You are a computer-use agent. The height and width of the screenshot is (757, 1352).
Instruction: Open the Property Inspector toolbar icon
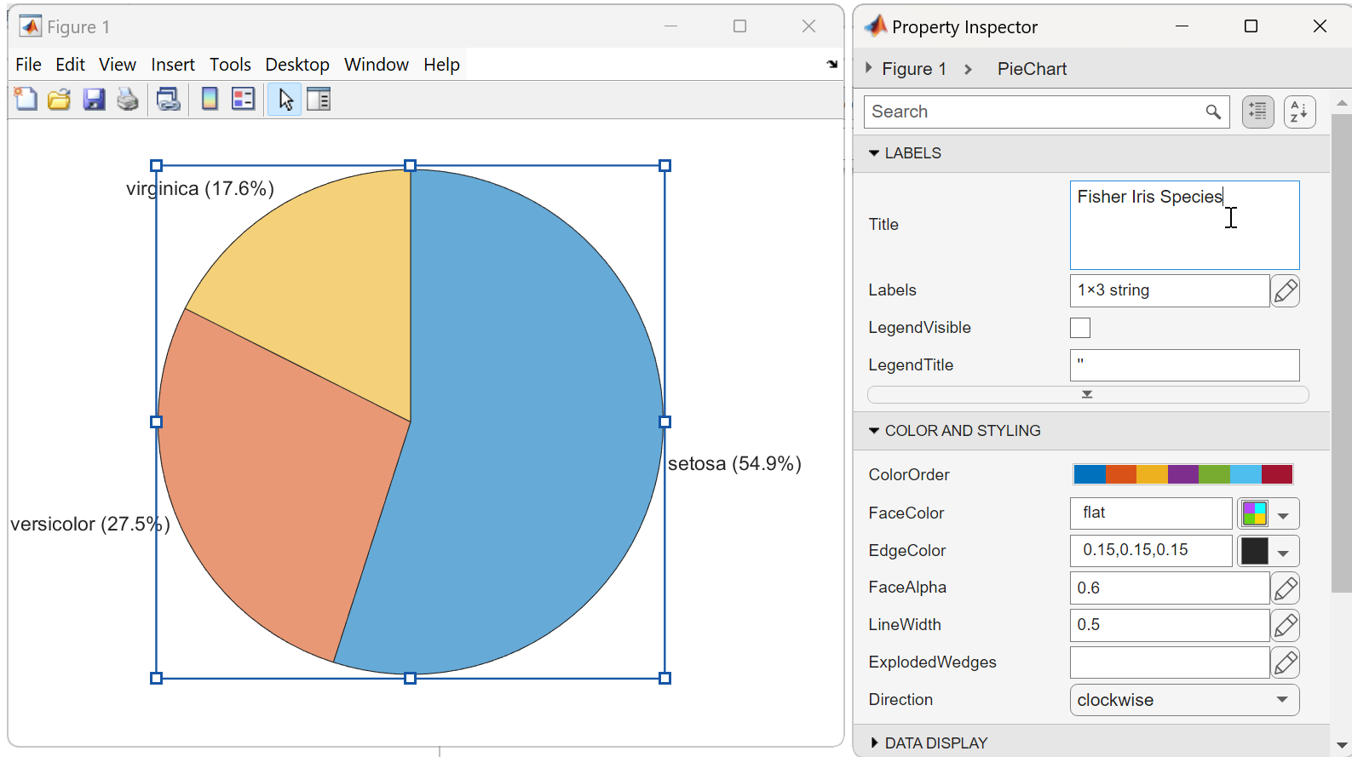(319, 100)
